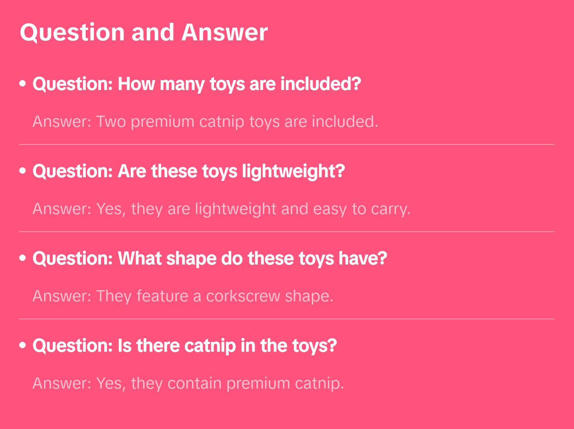Select the answer "Yes, they contain premium catnip."
Image resolution: width=574 pixels, height=429 pixels.
[x=188, y=383]
